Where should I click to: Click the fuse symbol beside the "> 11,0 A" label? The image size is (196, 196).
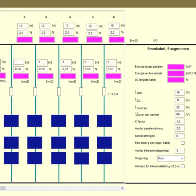pyautogui.click(x=104, y=92)
